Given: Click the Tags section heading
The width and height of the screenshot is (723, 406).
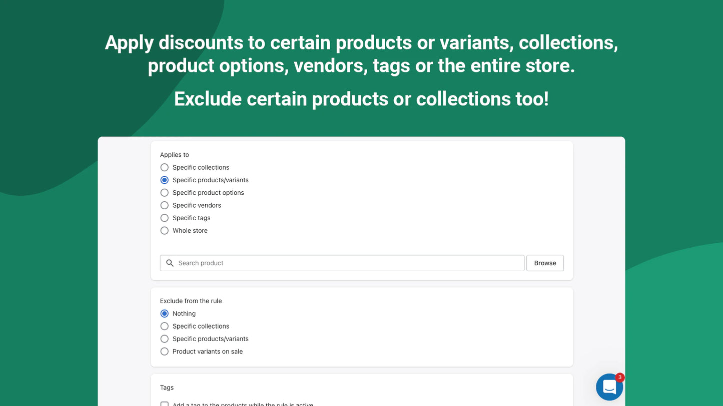Looking at the screenshot, I should (x=167, y=388).
